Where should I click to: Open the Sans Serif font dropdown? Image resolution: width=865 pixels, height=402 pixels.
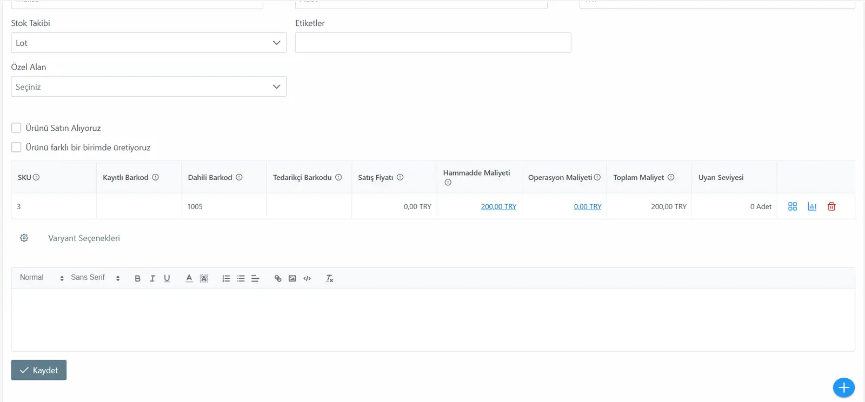[95, 278]
